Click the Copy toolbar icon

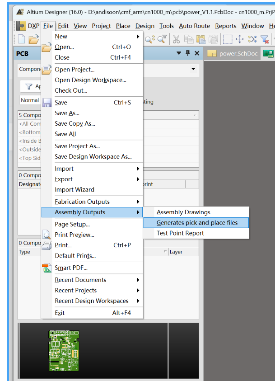click(x=189, y=39)
